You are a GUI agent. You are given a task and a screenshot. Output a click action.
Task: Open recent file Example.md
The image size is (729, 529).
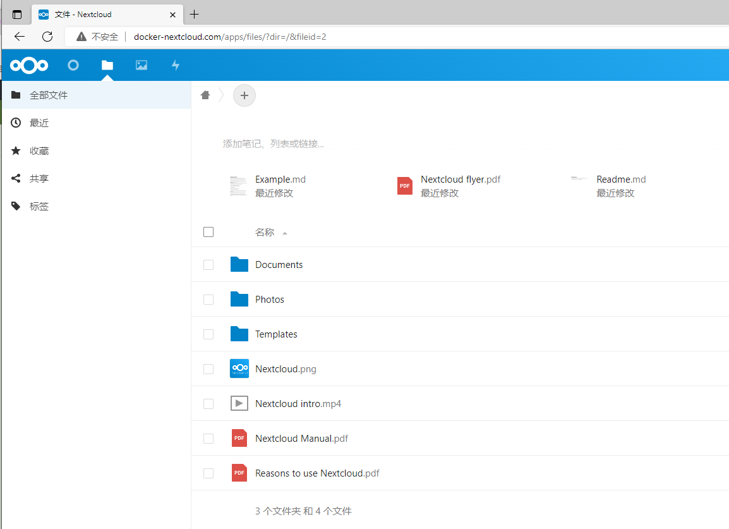[x=280, y=179]
